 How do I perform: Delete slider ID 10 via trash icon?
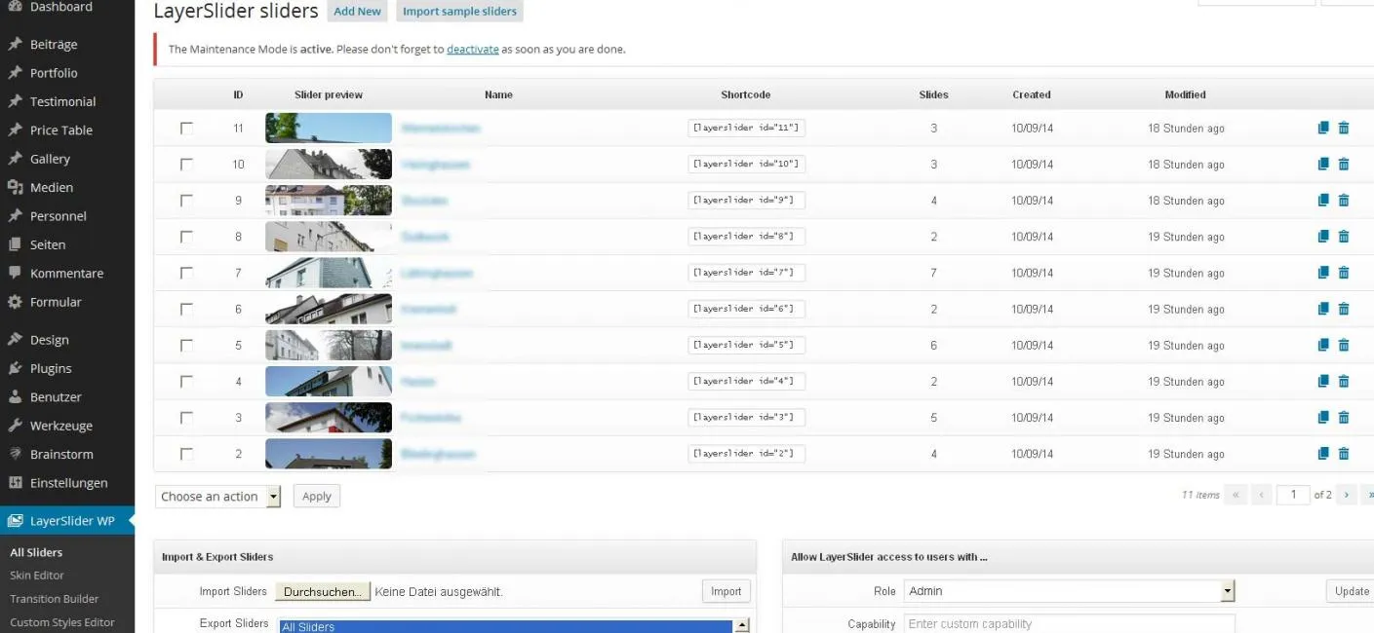pyautogui.click(x=1344, y=164)
